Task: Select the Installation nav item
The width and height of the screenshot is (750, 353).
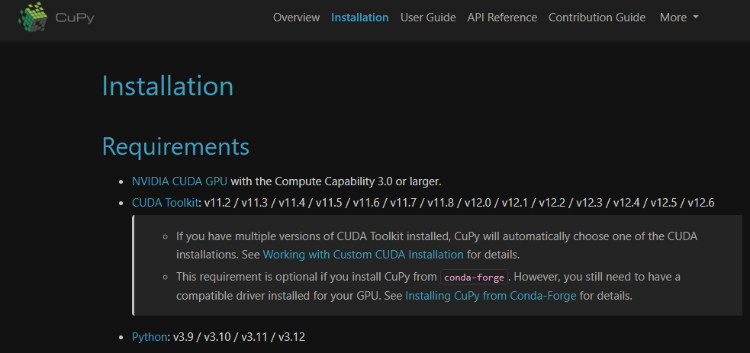Action: pyautogui.click(x=359, y=18)
